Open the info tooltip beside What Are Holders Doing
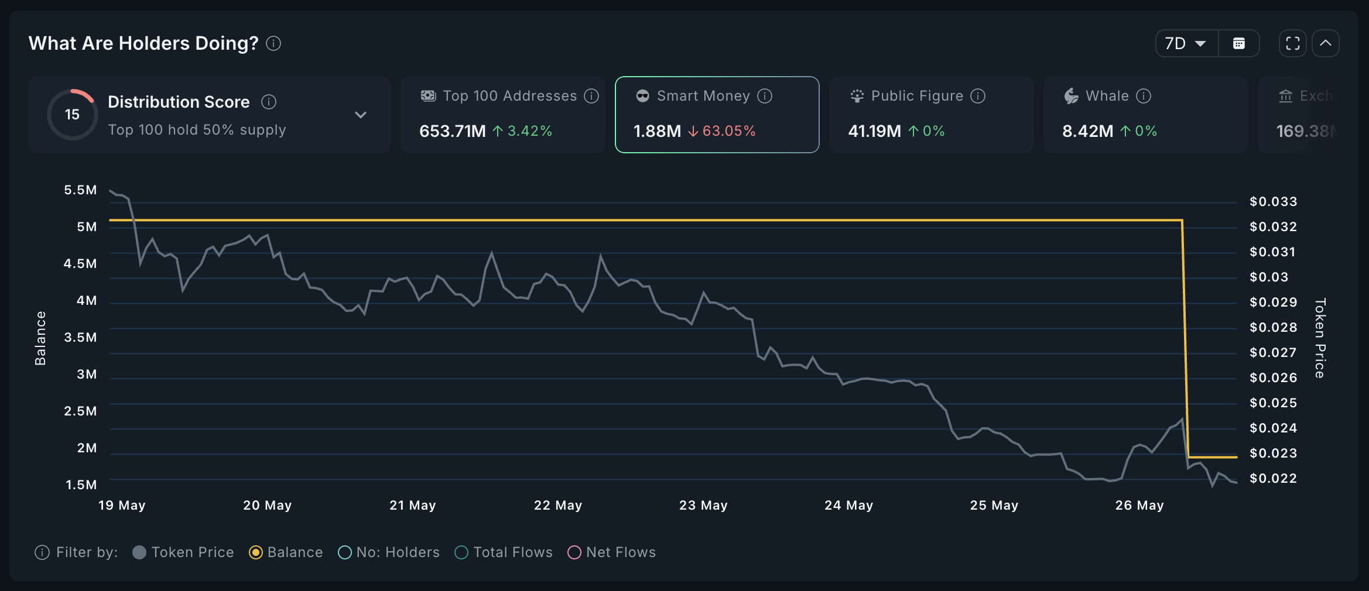This screenshot has height=591, width=1369. pos(273,43)
